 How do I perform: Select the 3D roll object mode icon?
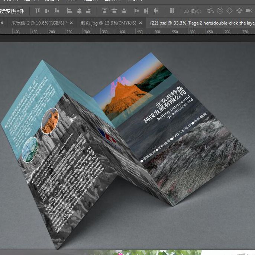click(220, 11)
